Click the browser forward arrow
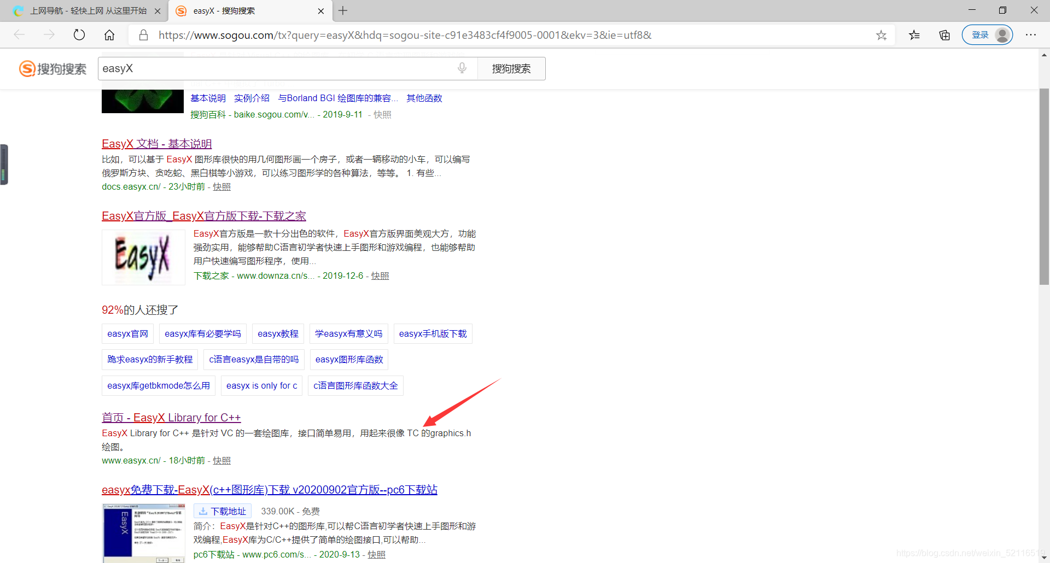Viewport: 1050px width, 563px height. [x=49, y=35]
